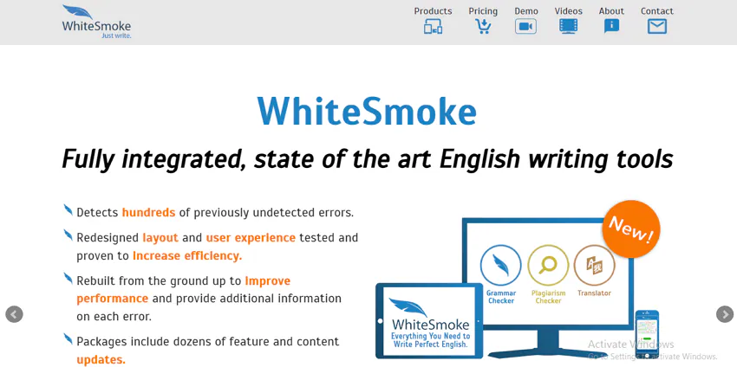Image resolution: width=737 pixels, height=367 pixels.
Task: Open the Products devices icon
Action: click(433, 26)
